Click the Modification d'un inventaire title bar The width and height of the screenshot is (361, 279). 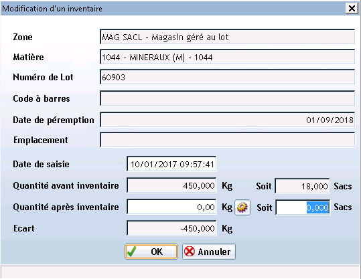tap(173, 9)
